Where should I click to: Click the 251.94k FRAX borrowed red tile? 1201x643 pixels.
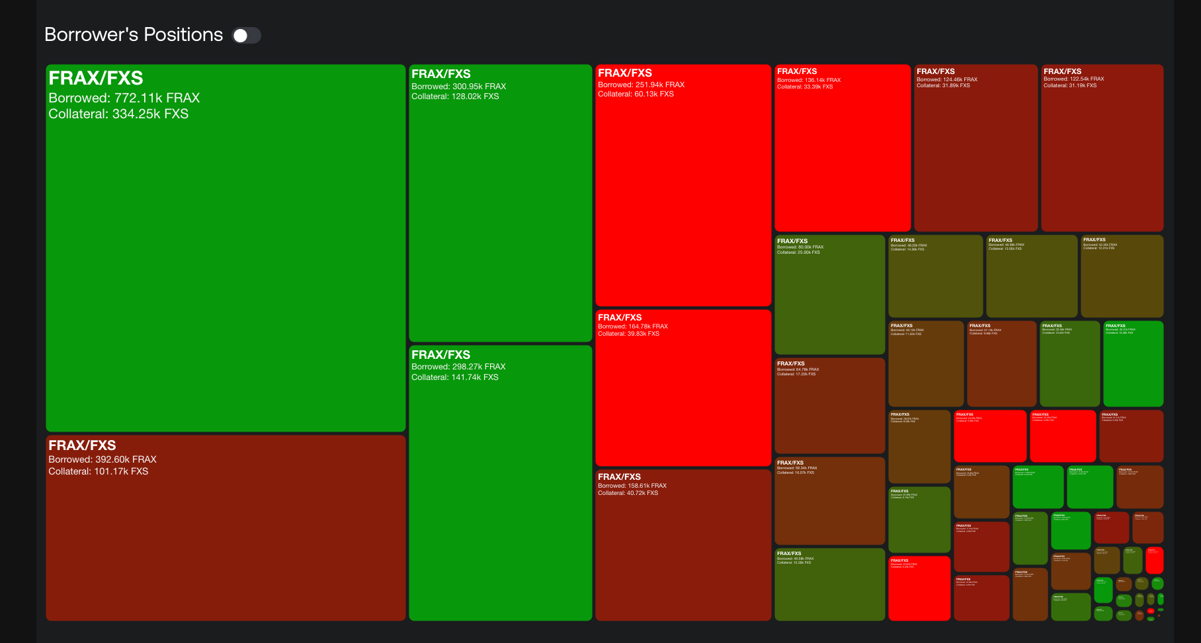pyautogui.click(x=683, y=185)
